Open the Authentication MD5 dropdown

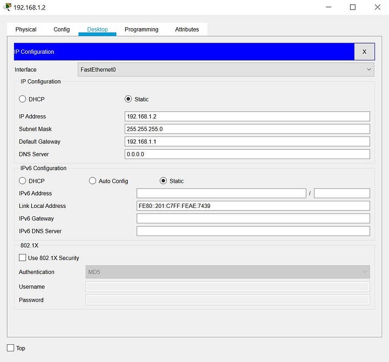(228, 272)
